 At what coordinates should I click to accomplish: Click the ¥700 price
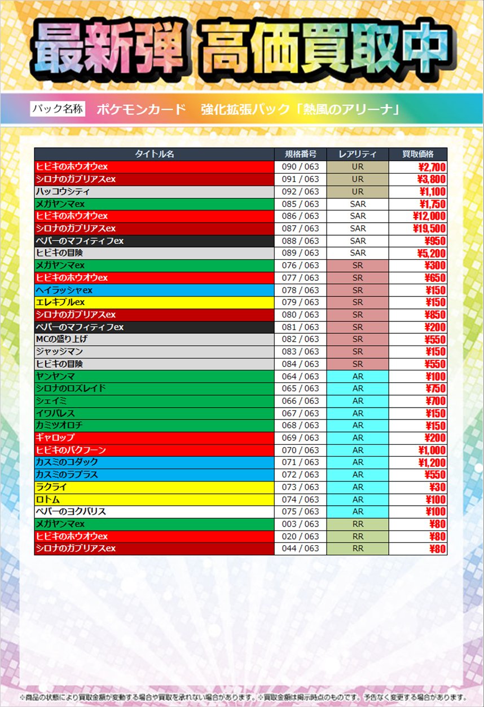435,401
